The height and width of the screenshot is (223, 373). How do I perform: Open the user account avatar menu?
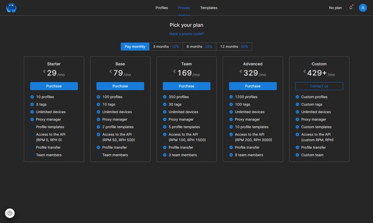(363, 8)
